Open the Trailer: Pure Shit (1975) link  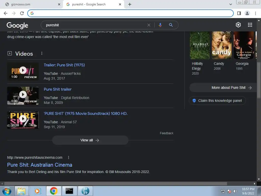point(64,65)
